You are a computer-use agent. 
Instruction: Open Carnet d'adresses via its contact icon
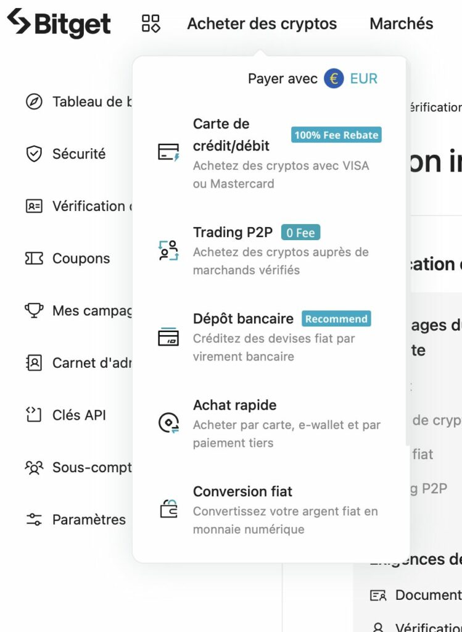[x=33, y=363]
